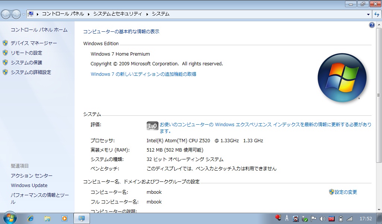Click the 'S' tray icon
The image size is (382, 224).
295,219
